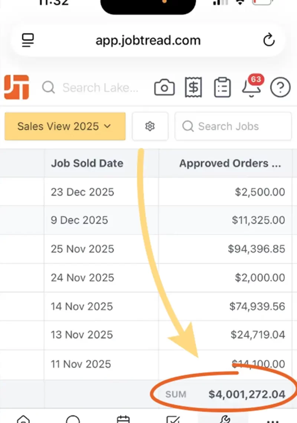
Task: Reload the page with the refresh button
Action: coord(269,40)
